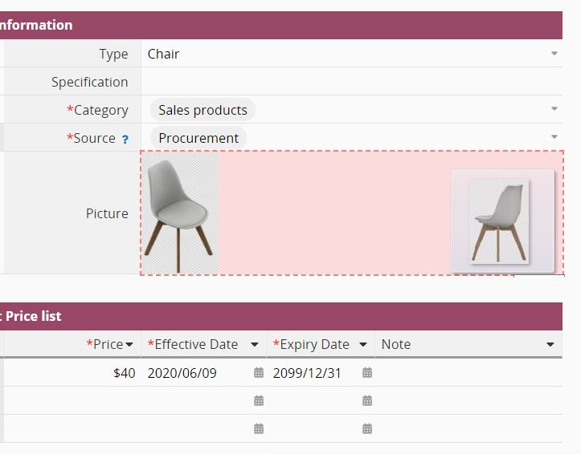Open calendar for third row Expiry Date
Screen dimensions: 581x454
367,429
